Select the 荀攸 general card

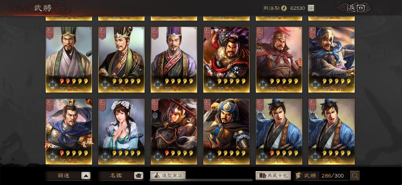174,60
